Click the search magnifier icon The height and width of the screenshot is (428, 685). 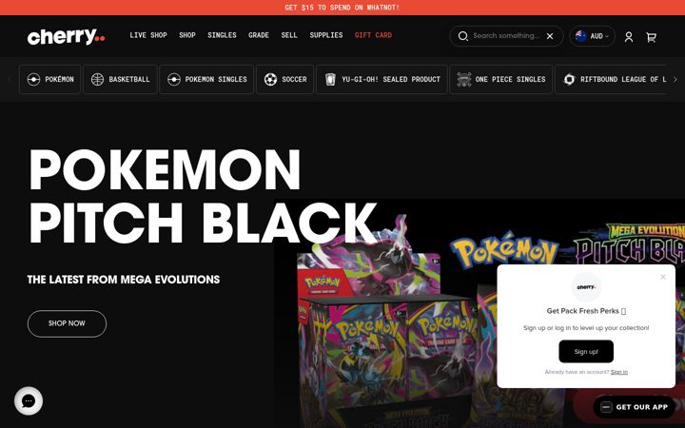coord(463,36)
